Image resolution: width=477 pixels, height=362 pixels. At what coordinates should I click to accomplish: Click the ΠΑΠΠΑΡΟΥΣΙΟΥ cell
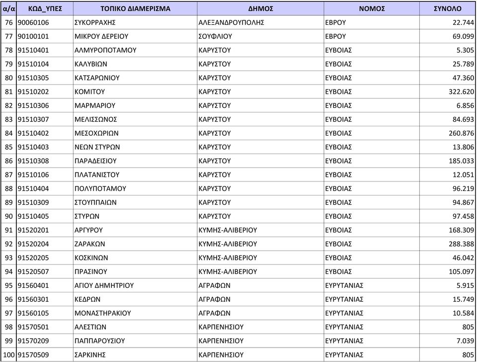click(135, 341)
